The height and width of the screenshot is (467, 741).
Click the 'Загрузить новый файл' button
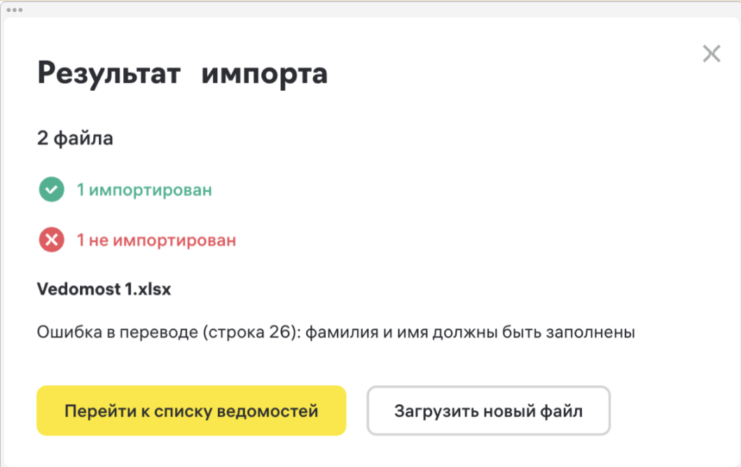coord(488,411)
